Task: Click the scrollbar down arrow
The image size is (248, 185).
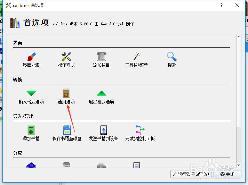Action: click(239, 165)
